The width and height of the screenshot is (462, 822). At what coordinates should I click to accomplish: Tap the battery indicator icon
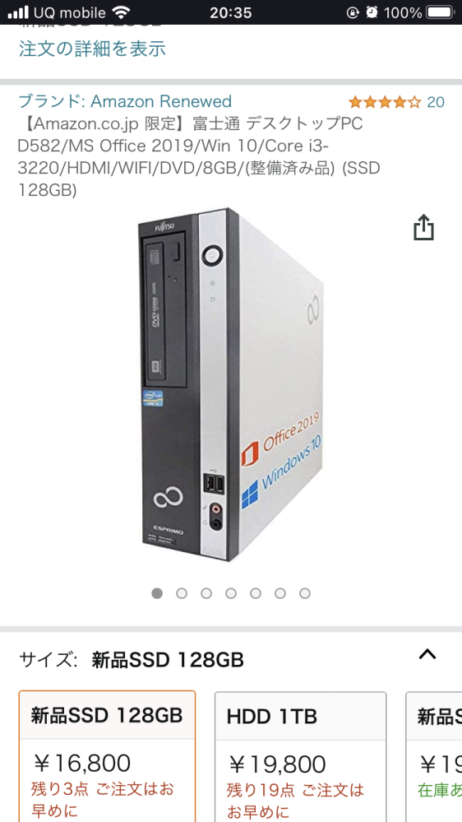440,12
